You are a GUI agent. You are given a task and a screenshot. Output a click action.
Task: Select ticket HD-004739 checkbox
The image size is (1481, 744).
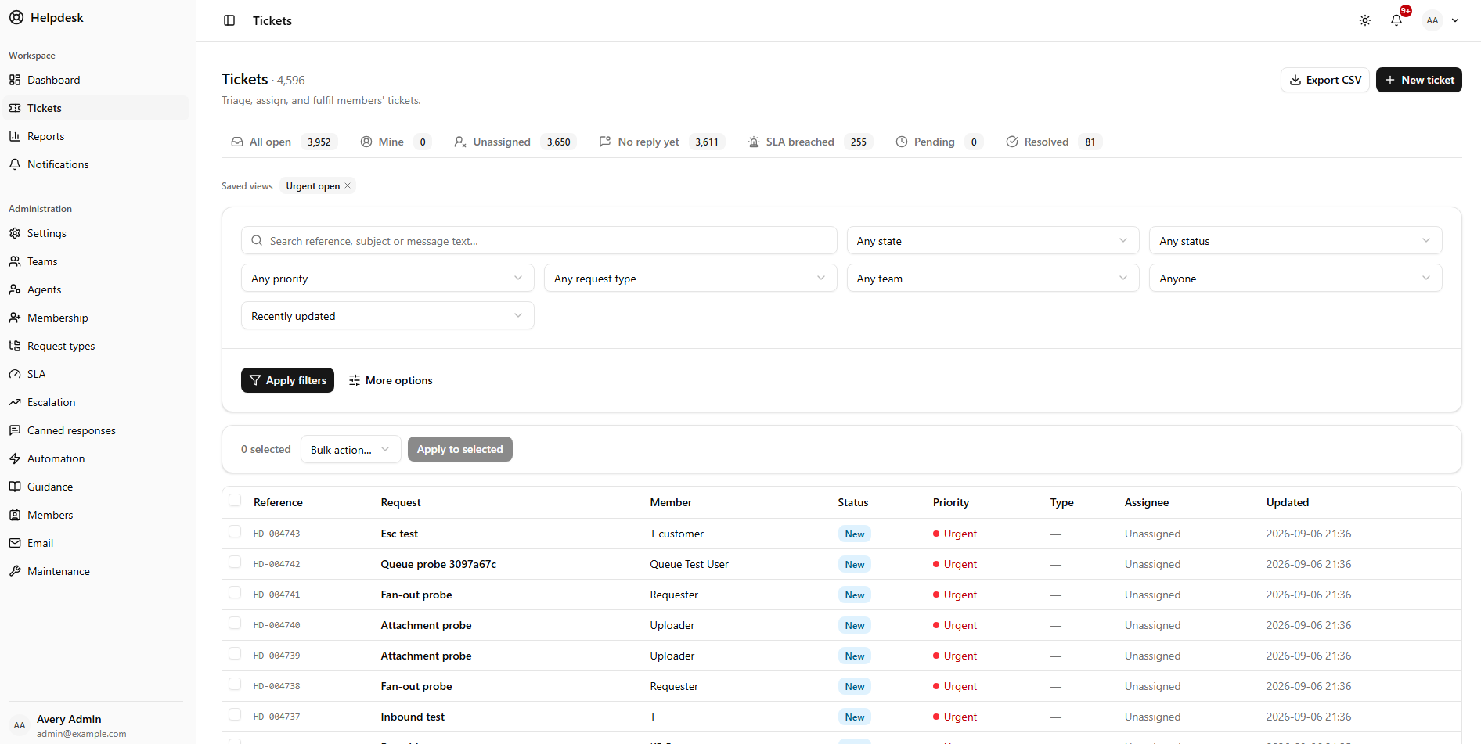click(235, 654)
